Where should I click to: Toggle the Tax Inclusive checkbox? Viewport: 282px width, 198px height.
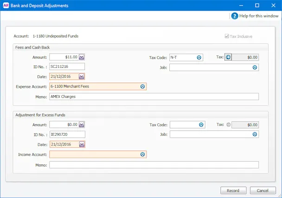click(x=227, y=36)
